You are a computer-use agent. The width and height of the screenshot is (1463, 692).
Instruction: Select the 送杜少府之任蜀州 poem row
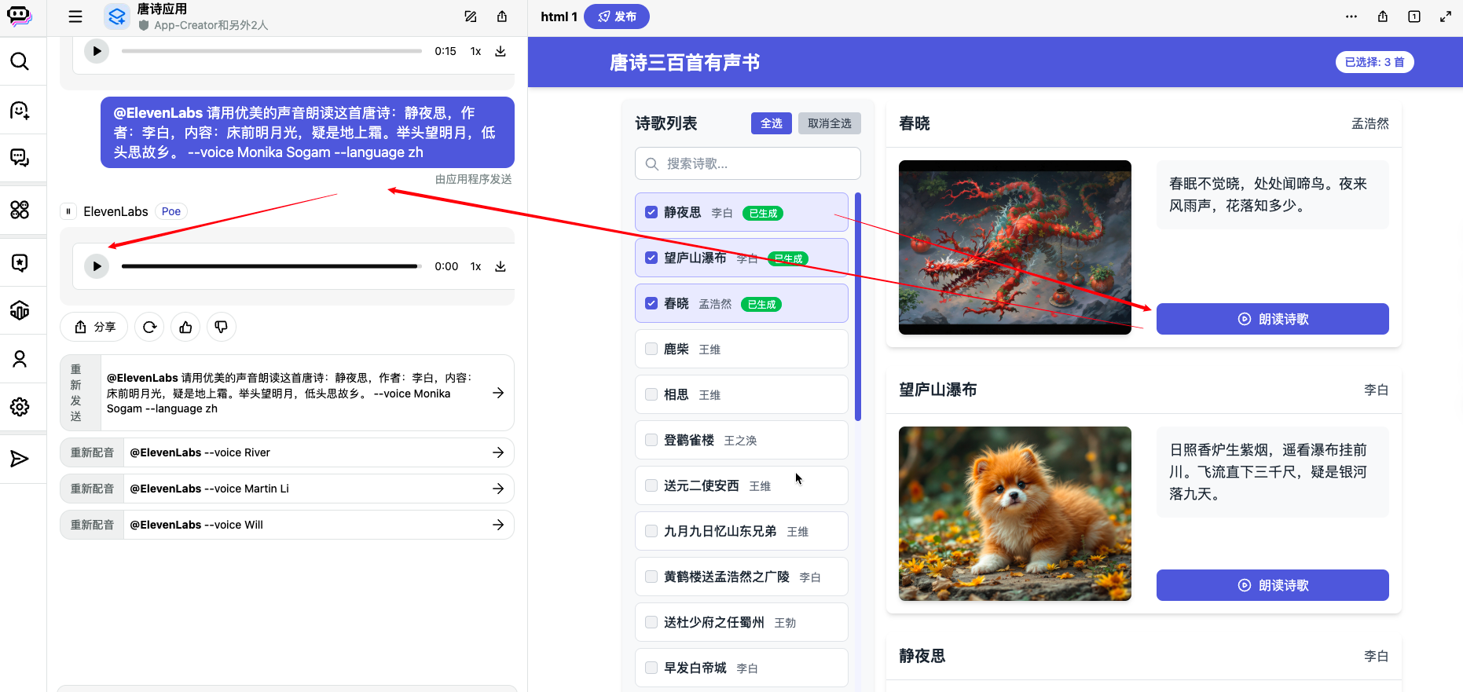[x=742, y=622]
